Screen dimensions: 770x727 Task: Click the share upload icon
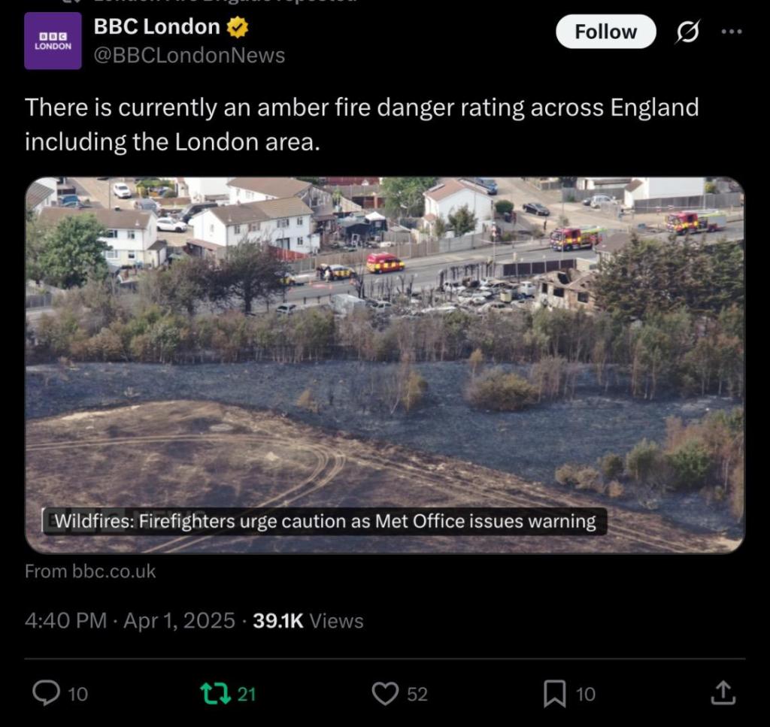[x=723, y=692]
